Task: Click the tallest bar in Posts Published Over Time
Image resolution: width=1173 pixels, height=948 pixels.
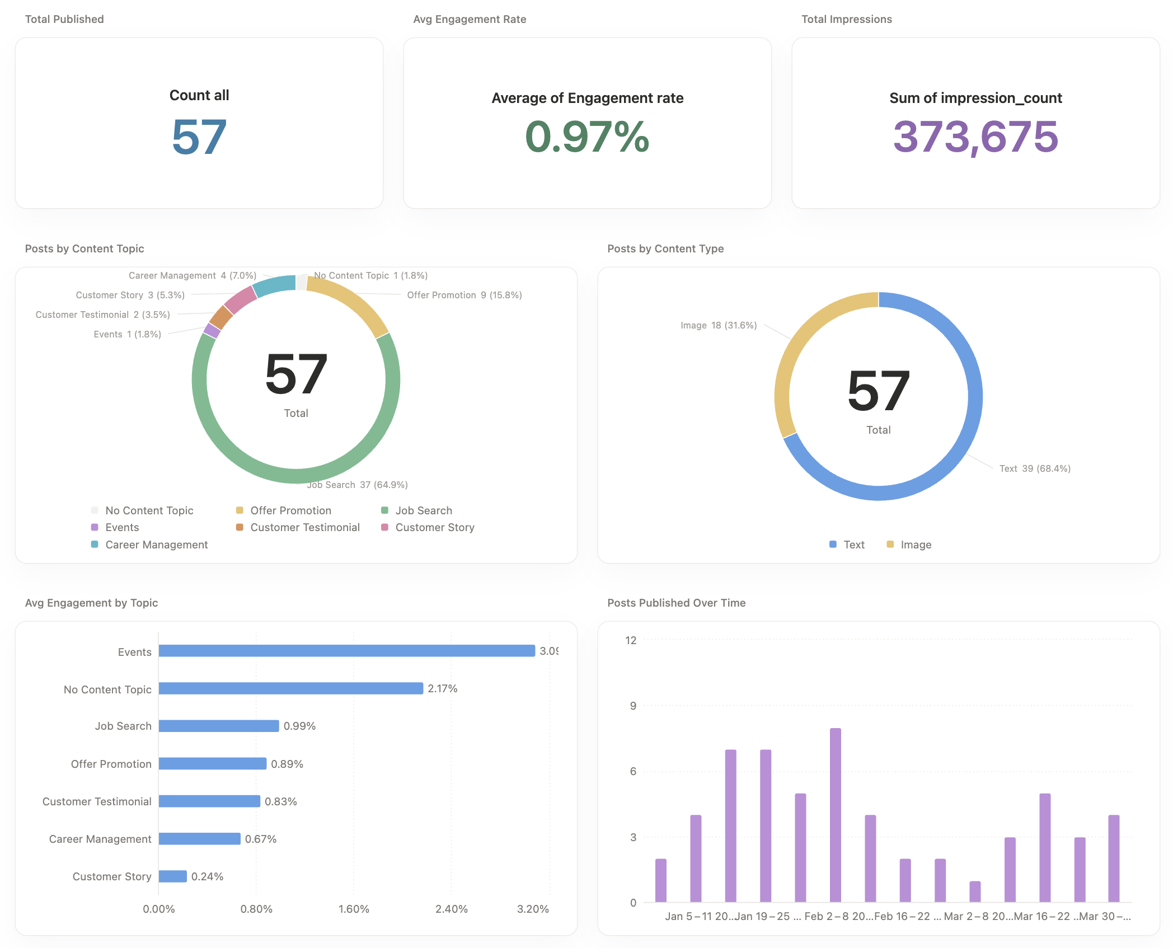Action: (x=835, y=814)
